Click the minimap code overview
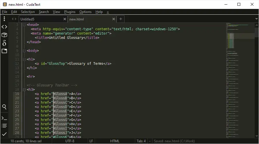The height and width of the screenshot is (144, 259). pyautogui.click(x=240, y=80)
